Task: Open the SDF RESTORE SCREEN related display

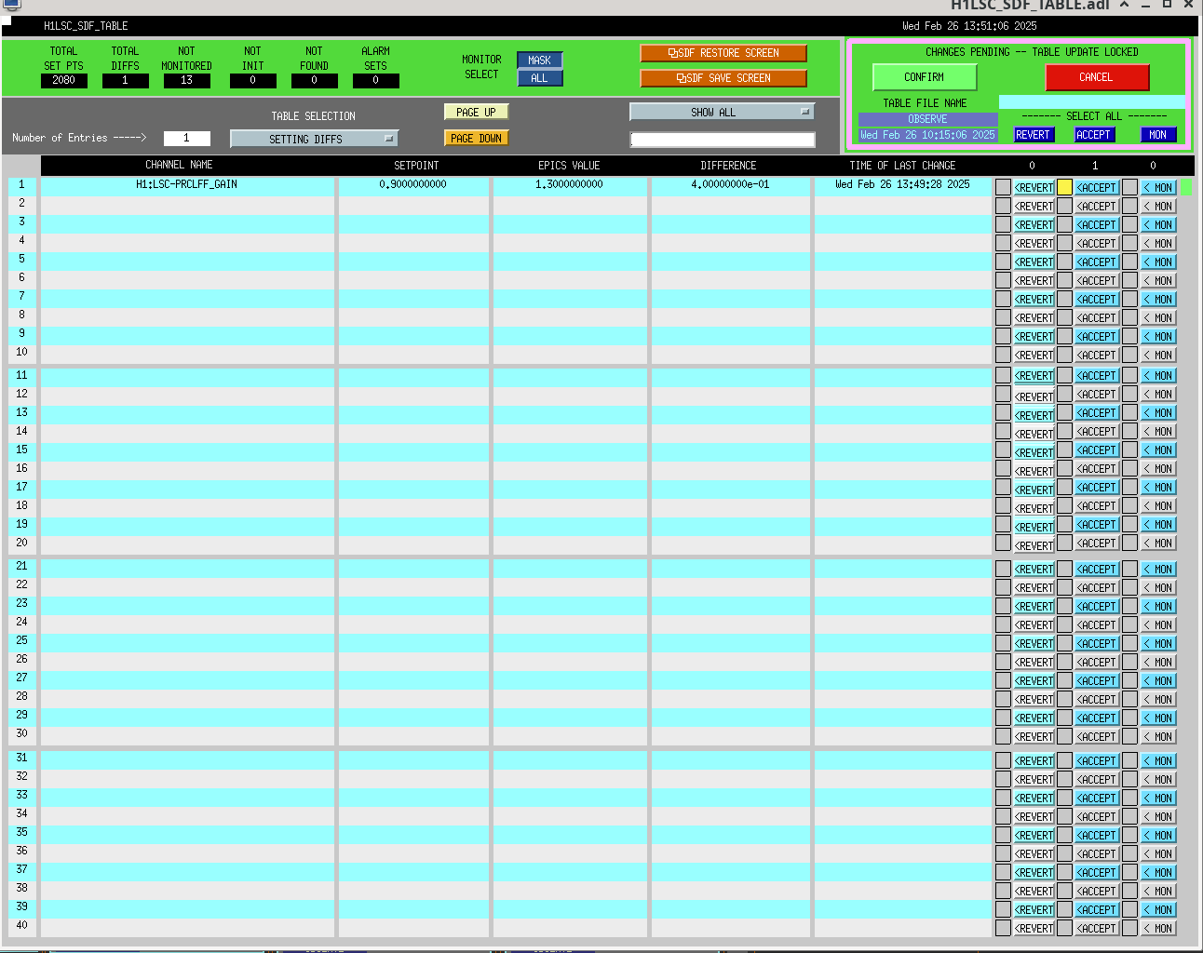Action: 723,53
